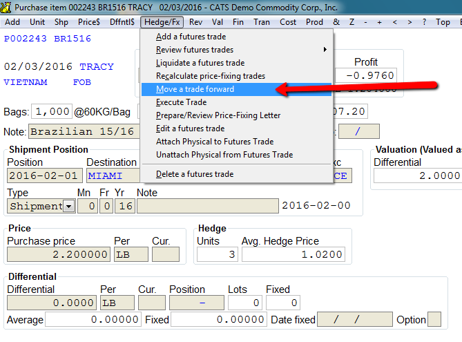
Task: Click the Hedge Units field
Action: (x=218, y=254)
